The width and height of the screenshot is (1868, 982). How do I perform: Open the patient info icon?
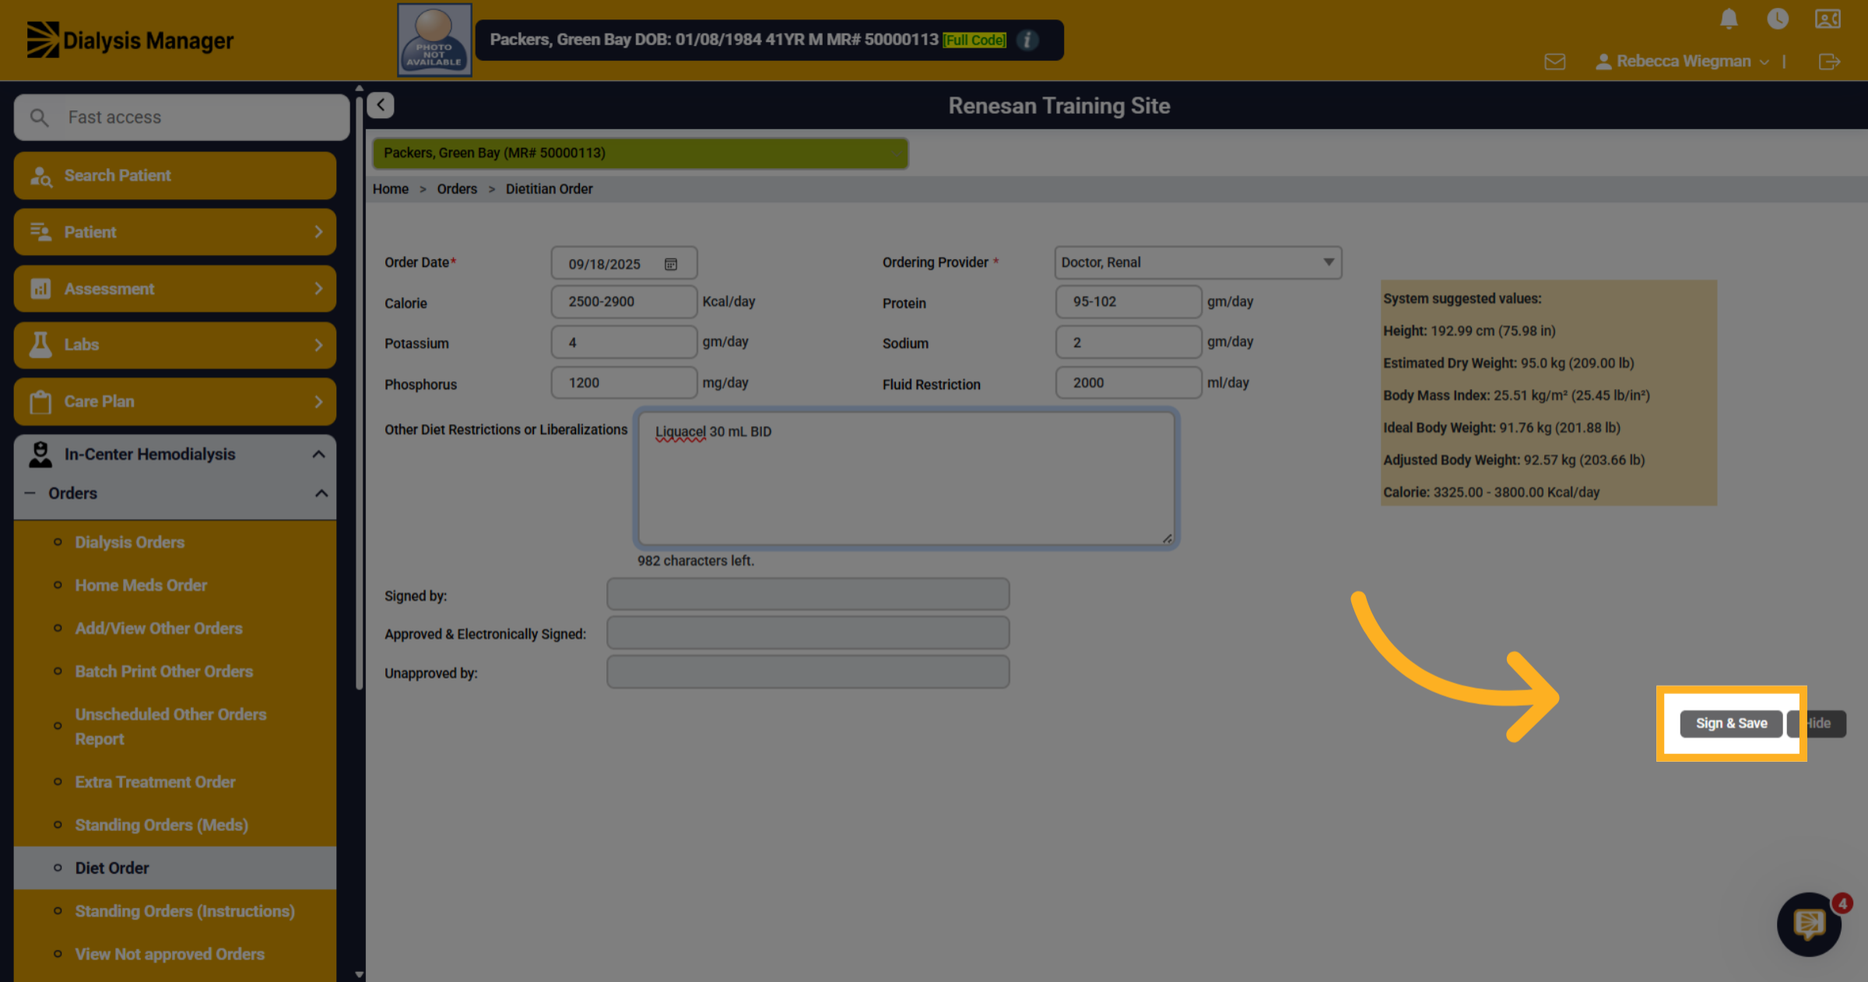click(1027, 40)
